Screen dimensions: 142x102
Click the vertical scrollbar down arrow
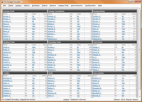(x=140, y=97)
